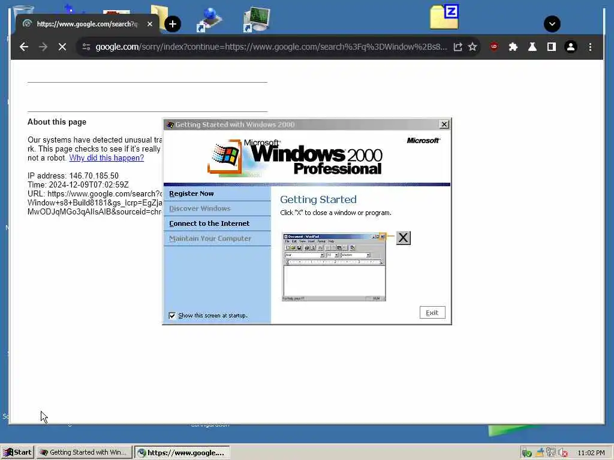Screen dimensions: 614x460
Task: Open Register Now in Getting Started
Action: pyautogui.click(x=191, y=193)
